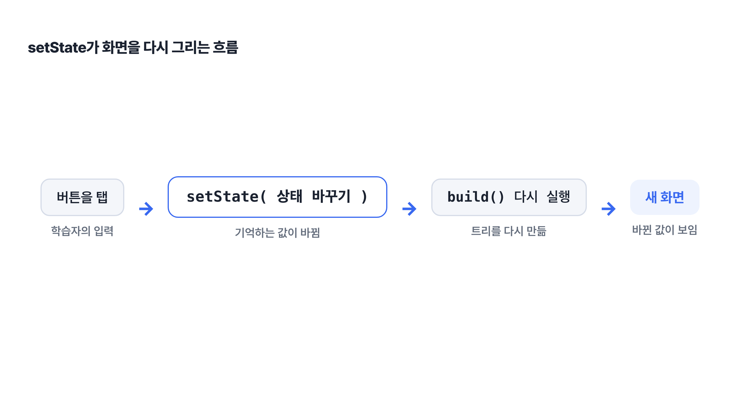Click the word setState가 in the title
740x416 pixels.
tap(63, 47)
